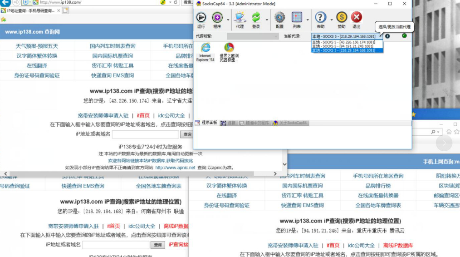Viewport: 460px width, 257px height.
Task: Open 品牌排行榜 link in bottom-right browser
Action: click(x=378, y=186)
